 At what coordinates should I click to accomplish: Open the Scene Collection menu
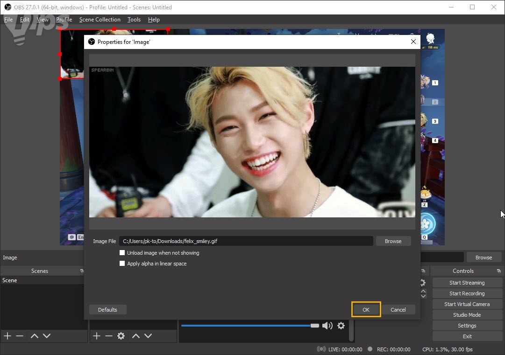pyautogui.click(x=100, y=20)
